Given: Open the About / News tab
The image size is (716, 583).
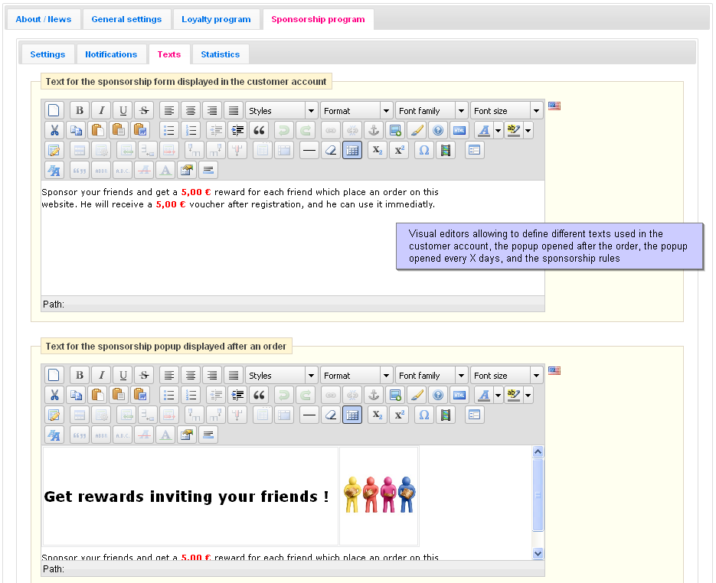Looking at the screenshot, I should coord(44,19).
